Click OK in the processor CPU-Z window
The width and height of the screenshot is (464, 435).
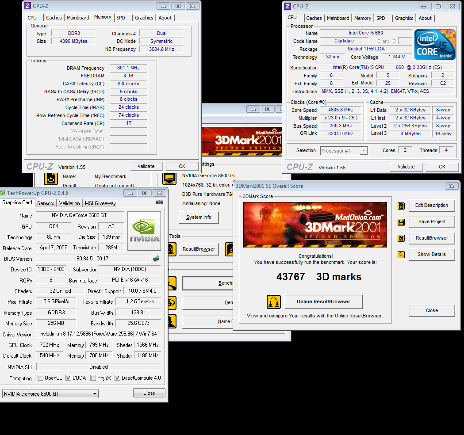[x=442, y=167]
